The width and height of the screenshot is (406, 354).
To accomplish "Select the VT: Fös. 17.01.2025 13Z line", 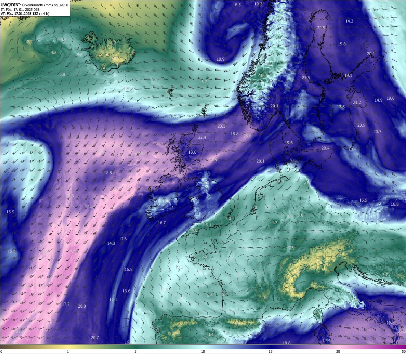I will 25,14.
